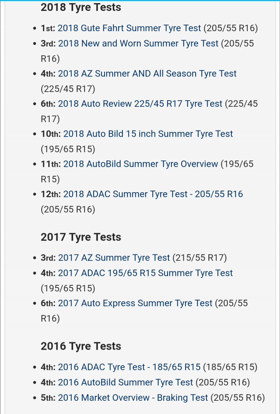Screen dimensions: 280x414
Task: Open 2018 ADAC Summer Tyre Test - 205/55 R16
Action: tap(153, 194)
